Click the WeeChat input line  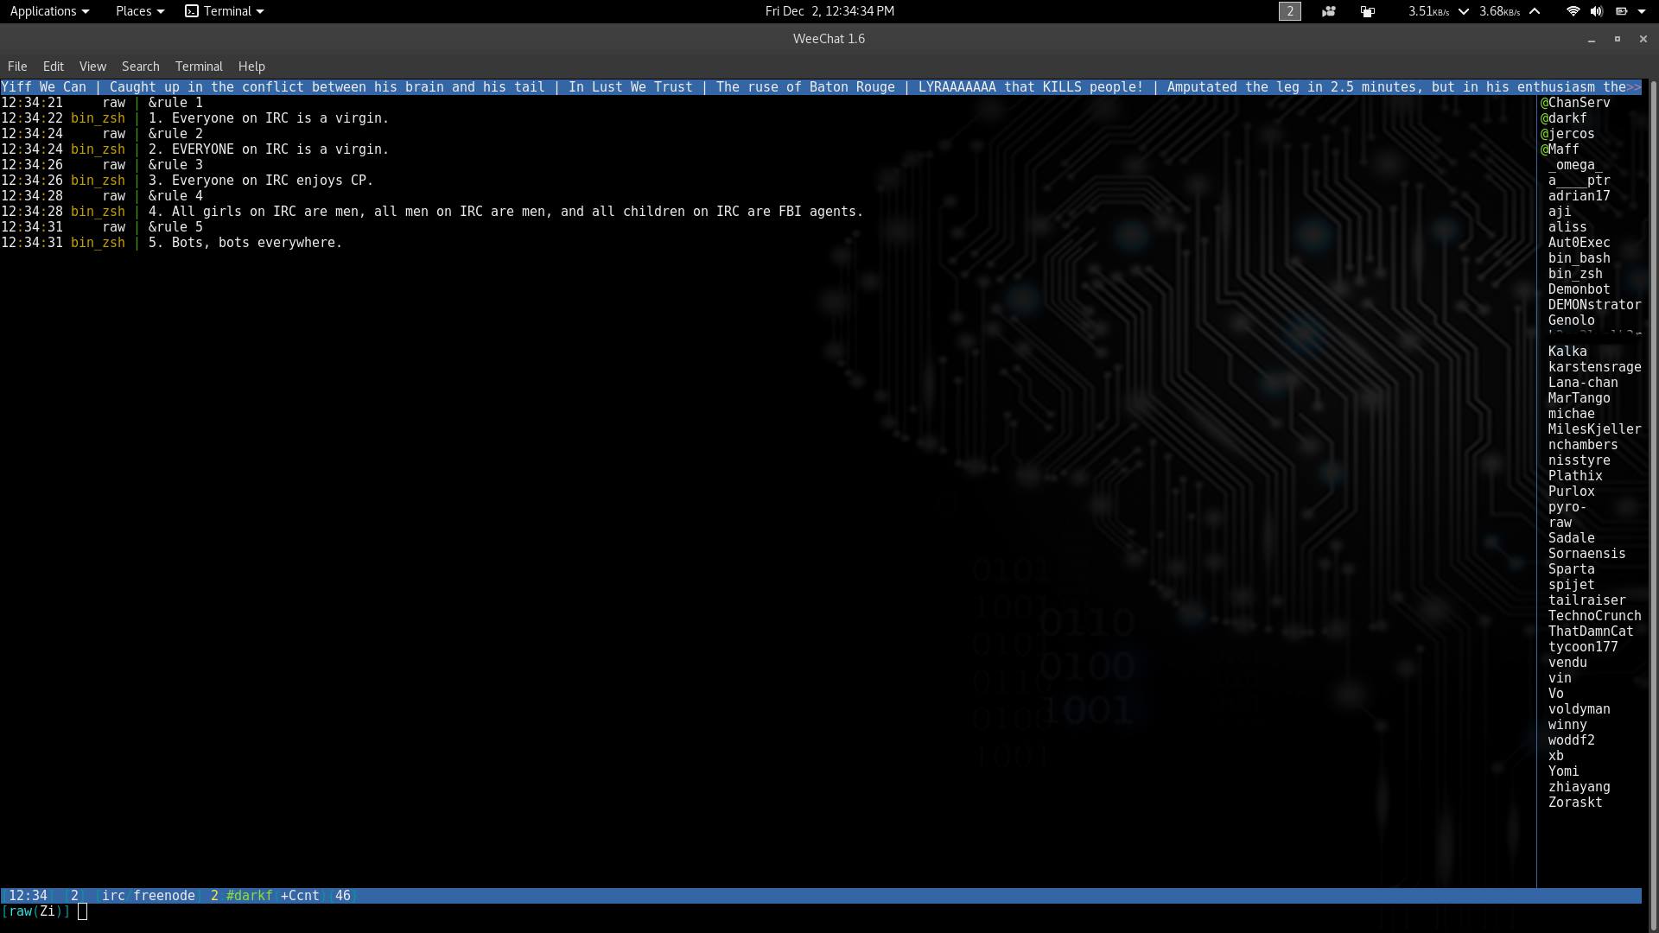pyautogui.click(x=821, y=911)
